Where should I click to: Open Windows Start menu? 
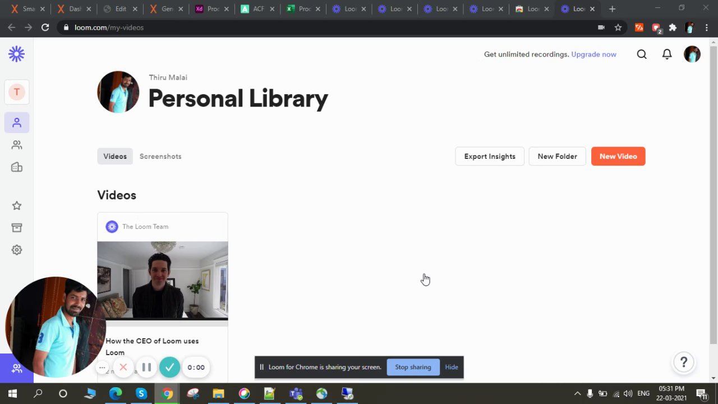(x=12, y=393)
